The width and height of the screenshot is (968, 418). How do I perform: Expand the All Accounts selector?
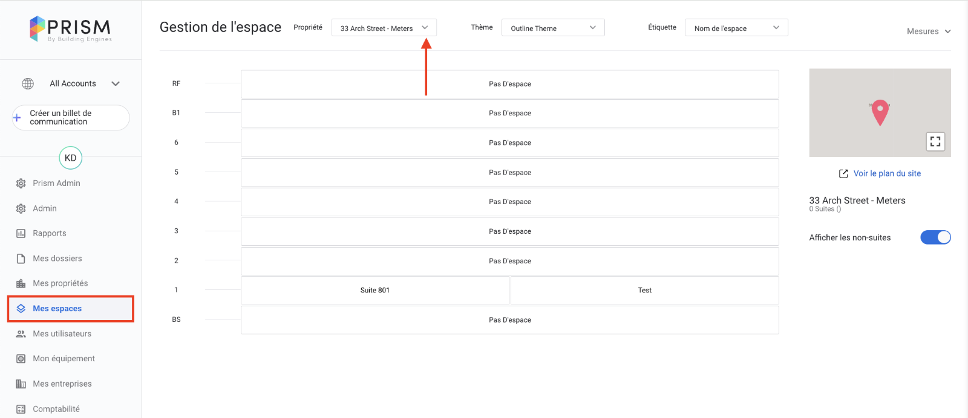(115, 84)
